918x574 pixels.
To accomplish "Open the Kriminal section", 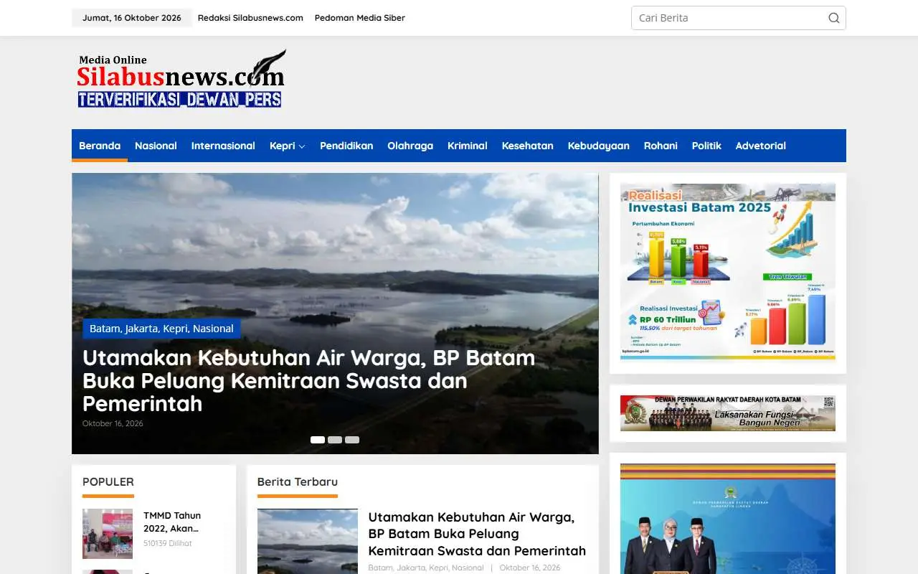I will click(x=468, y=146).
